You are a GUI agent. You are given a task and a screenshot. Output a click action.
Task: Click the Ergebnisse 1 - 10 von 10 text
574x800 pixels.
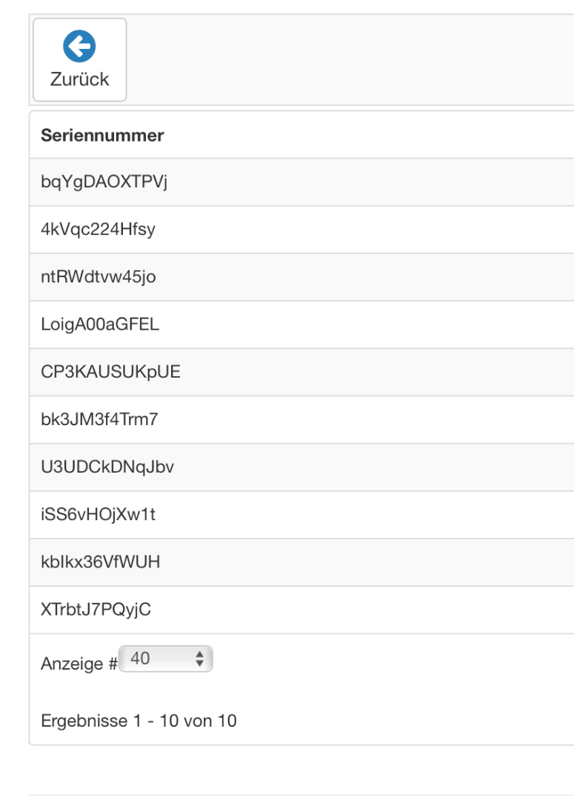139,720
